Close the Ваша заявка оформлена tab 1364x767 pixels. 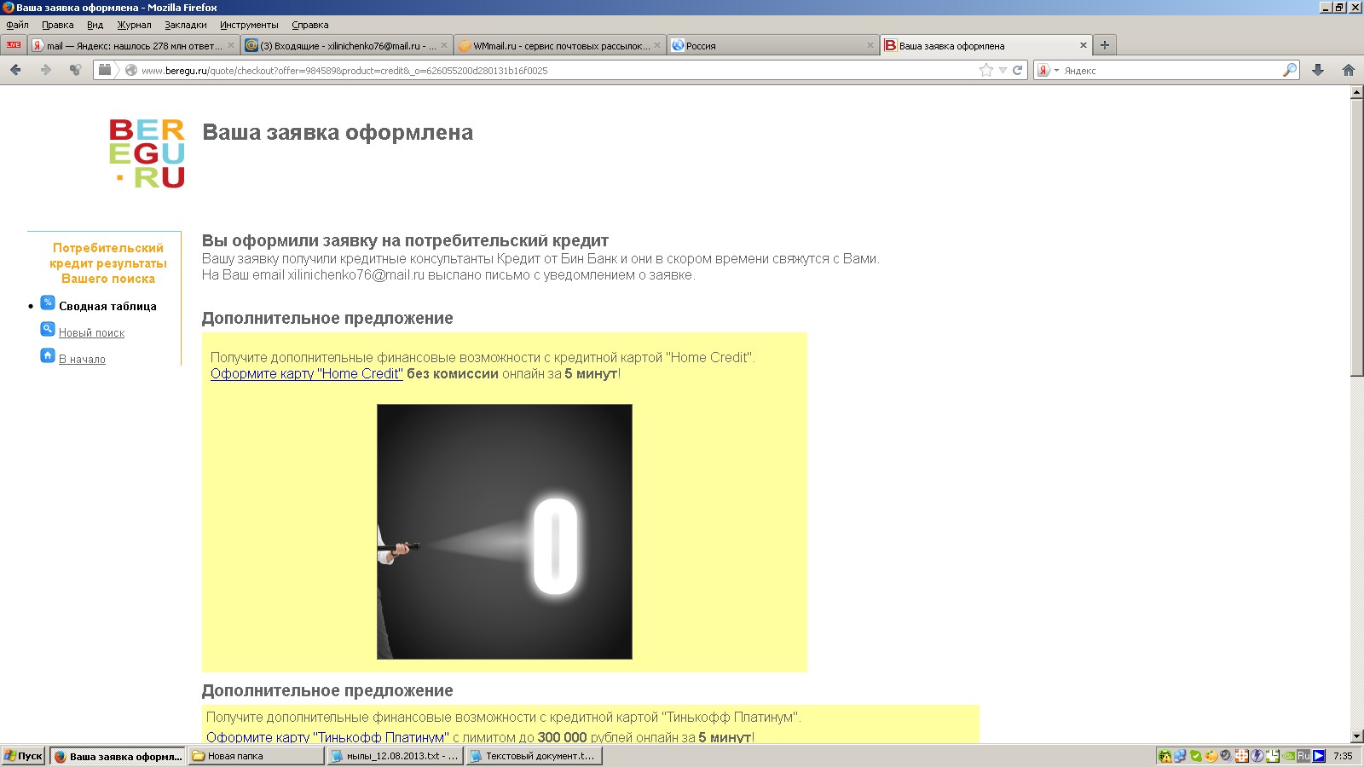click(x=1084, y=45)
